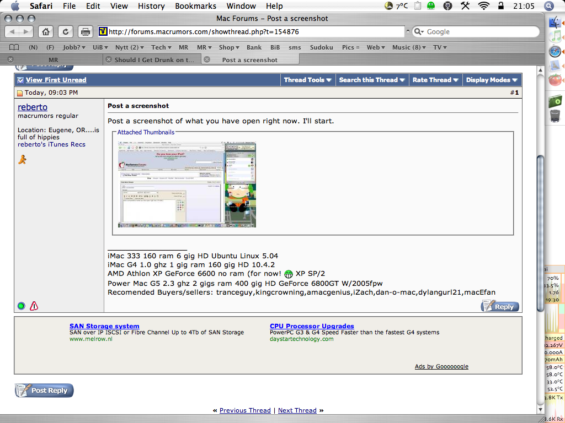The width and height of the screenshot is (565, 423).
Task: Switch to the MR tab
Action: click(x=54, y=59)
